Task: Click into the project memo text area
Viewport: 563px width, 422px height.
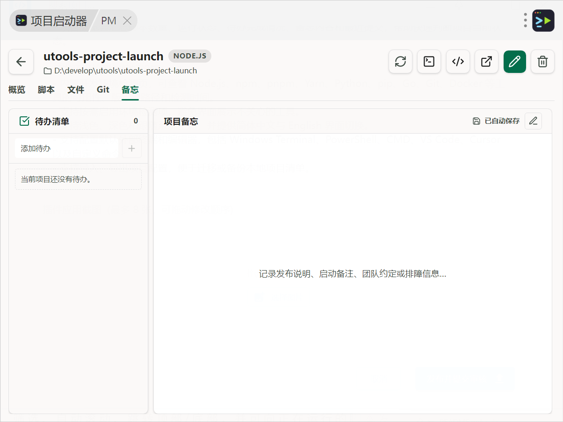Action: (353, 273)
